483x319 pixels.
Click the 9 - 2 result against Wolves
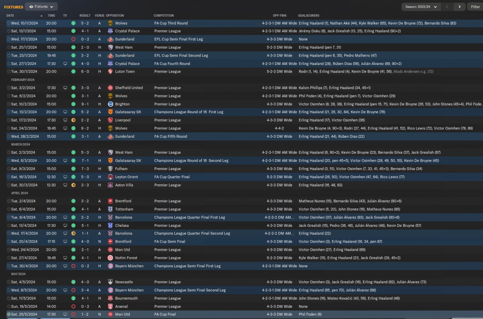[x=85, y=128]
